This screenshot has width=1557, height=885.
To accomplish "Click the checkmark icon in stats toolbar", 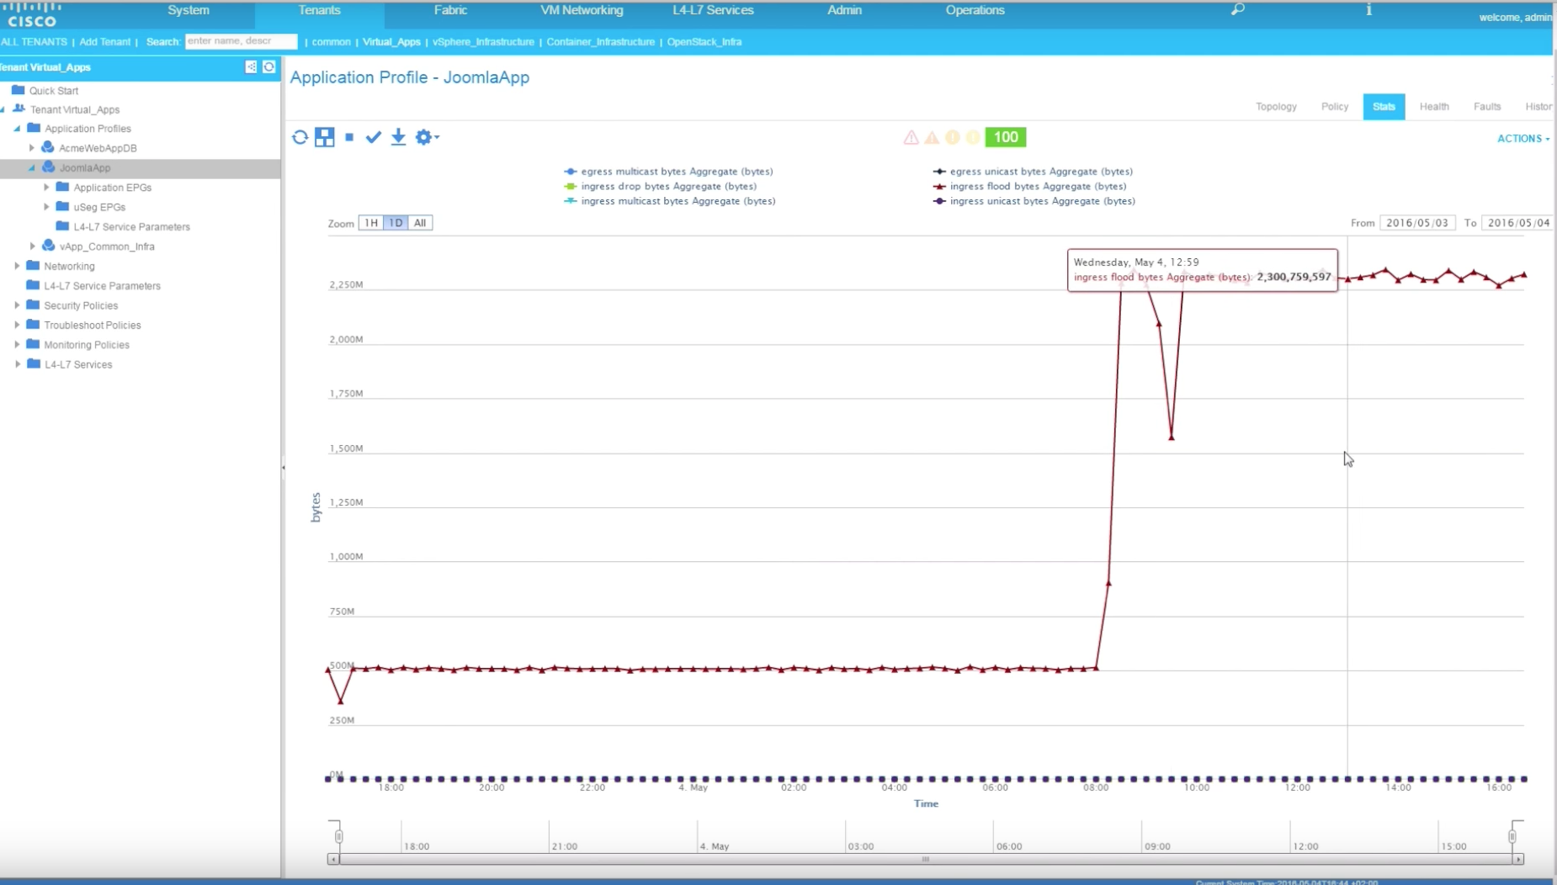I will (x=374, y=137).
